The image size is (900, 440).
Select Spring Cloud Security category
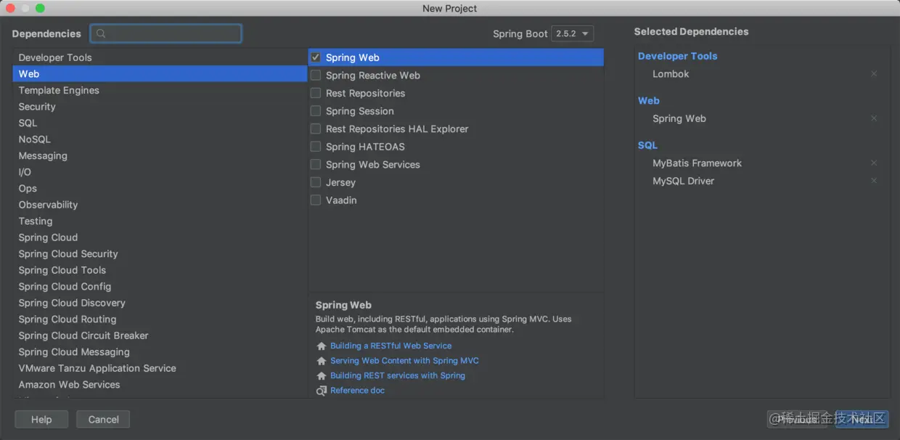pyautogui.click(x=160, y=253)
